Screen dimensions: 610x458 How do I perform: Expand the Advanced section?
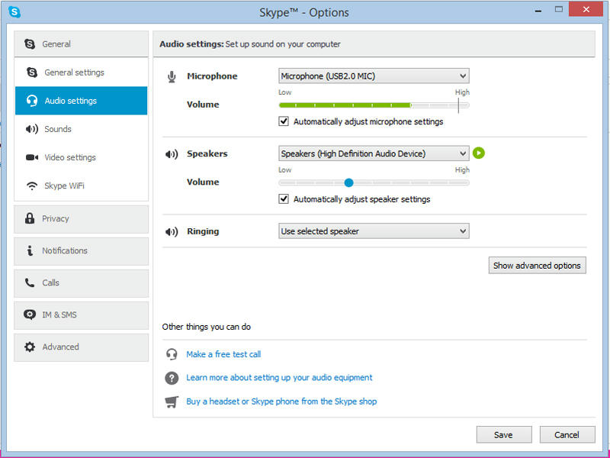point(82,347)
